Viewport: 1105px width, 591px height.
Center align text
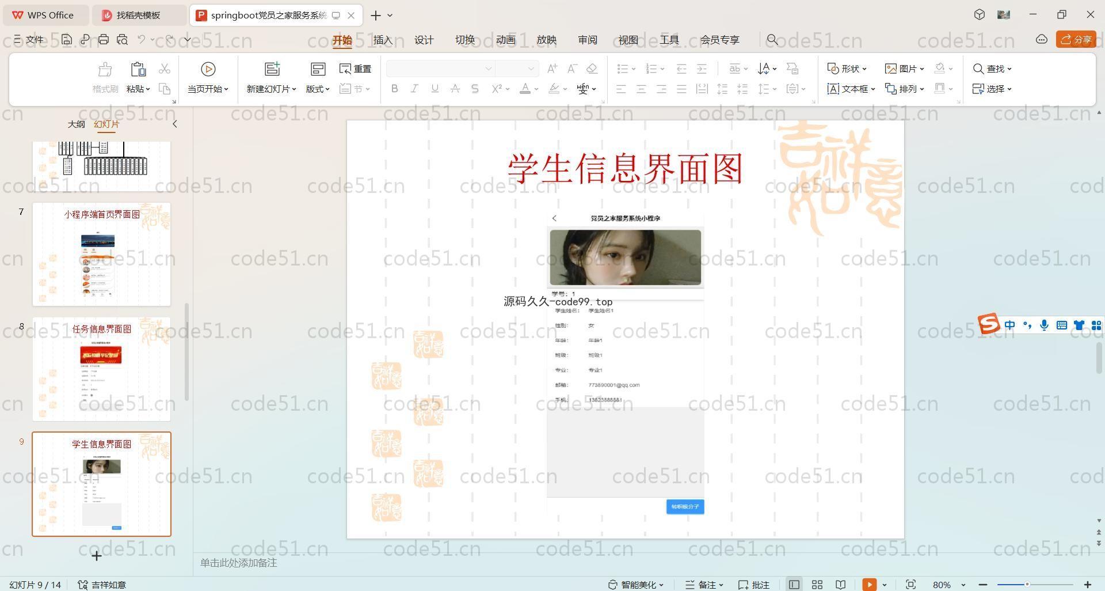pyautogui.click(x=641, y=89)
